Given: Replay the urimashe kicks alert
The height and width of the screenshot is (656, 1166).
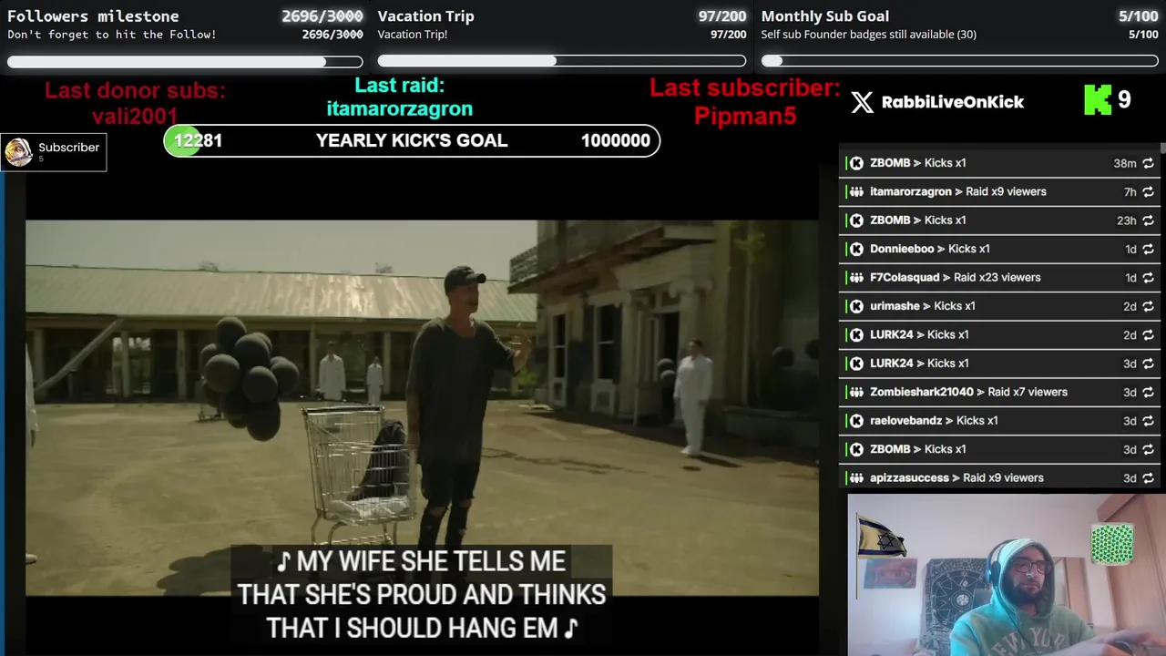Looking at the screenshot, I should (x=1148, y=306).
